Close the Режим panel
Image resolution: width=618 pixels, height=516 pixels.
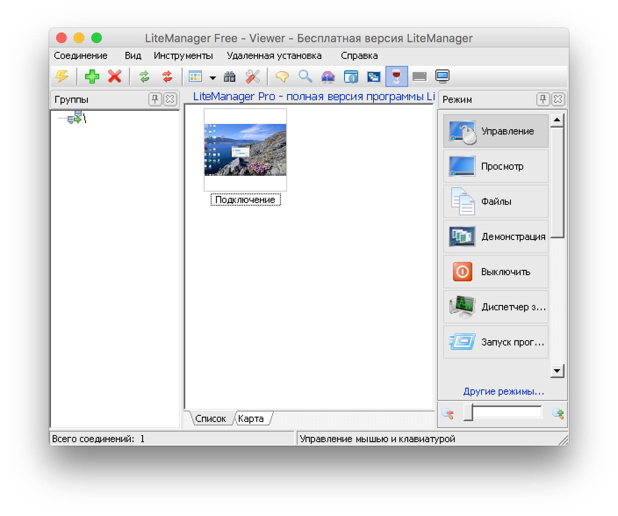point(558,99)
